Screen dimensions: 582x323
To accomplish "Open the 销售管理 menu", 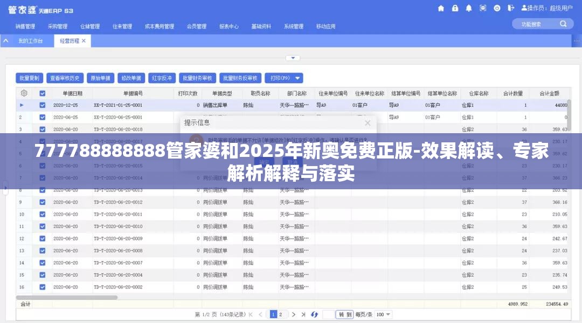I will [25, 26].
